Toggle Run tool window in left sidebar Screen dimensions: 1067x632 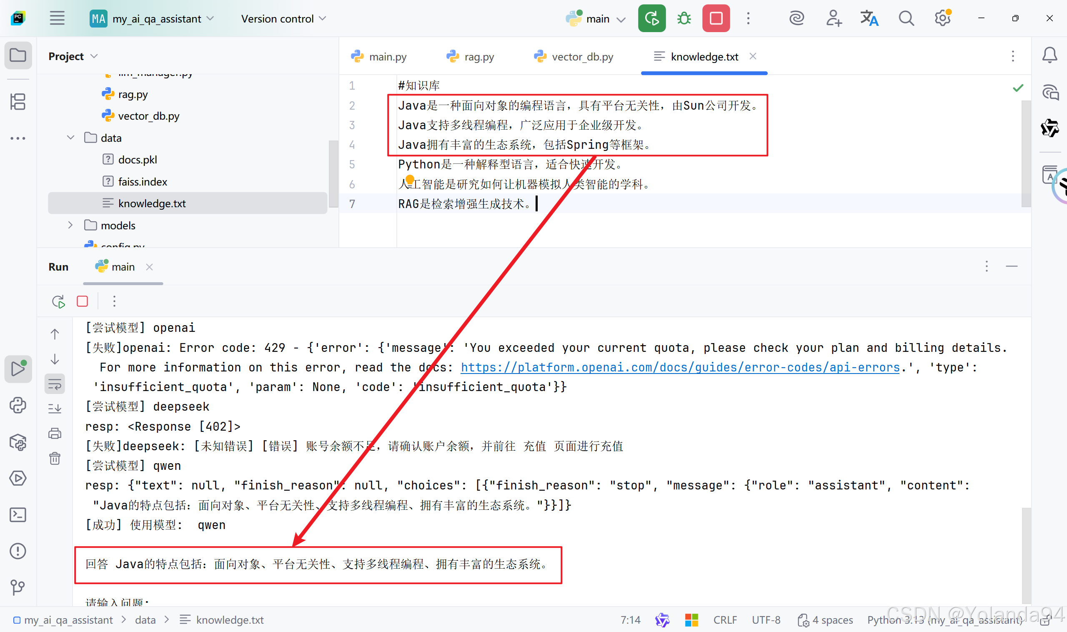(x=18, y=369)
